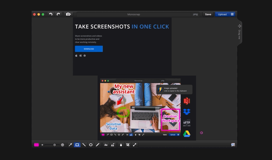
Task: Activate the crop tool
Action: click(x=128, y=145)
